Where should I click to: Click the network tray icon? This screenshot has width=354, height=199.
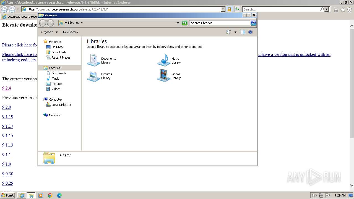[x=321, y=195]
